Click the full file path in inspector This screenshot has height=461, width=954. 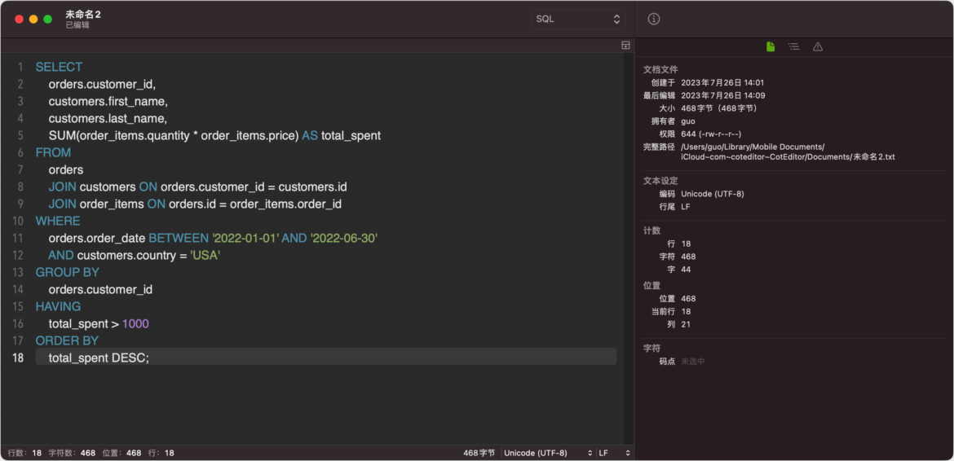(x=788, y=151)
